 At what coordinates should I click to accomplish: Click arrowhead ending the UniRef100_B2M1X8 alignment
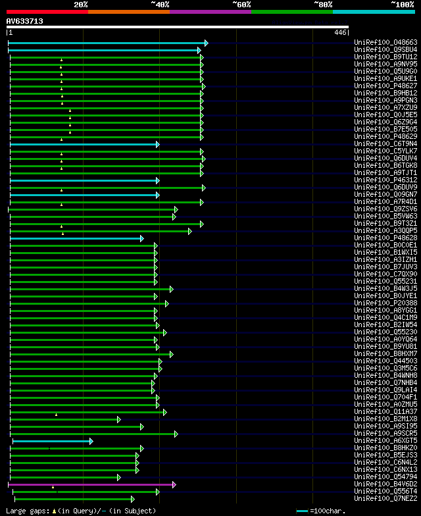[x=118, y=420]
